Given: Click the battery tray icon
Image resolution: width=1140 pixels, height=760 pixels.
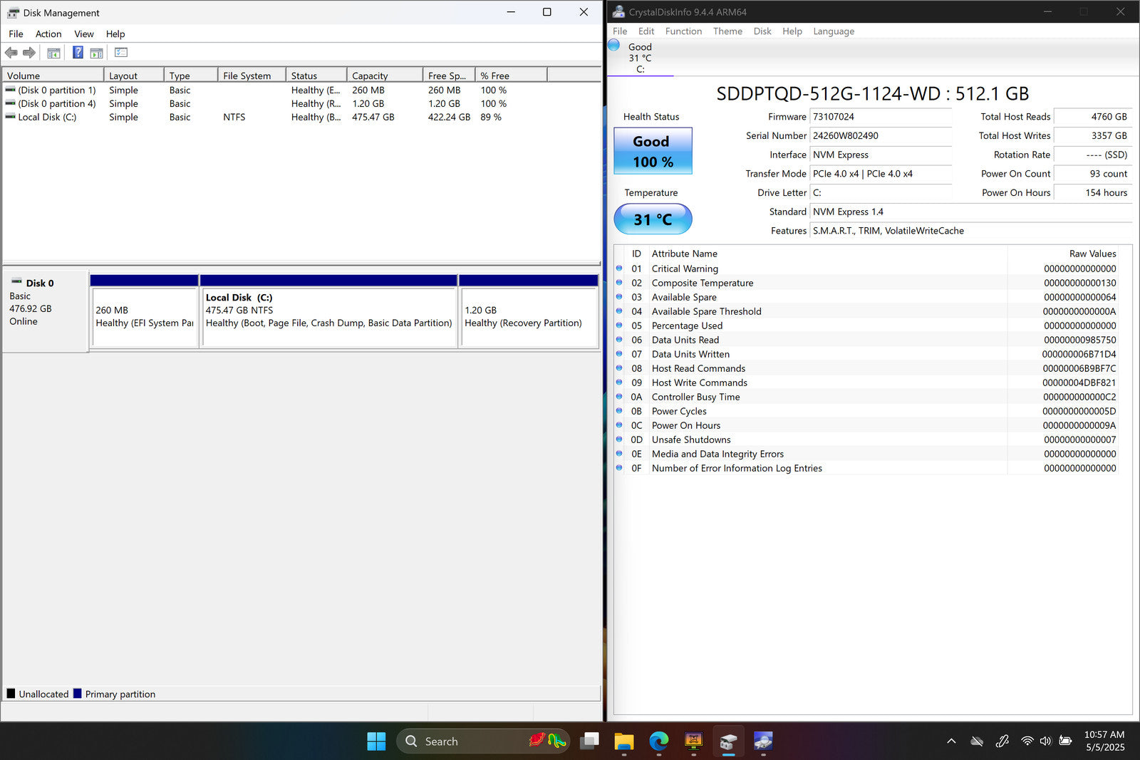Looking at the screenshot, I should [1065, 741].
